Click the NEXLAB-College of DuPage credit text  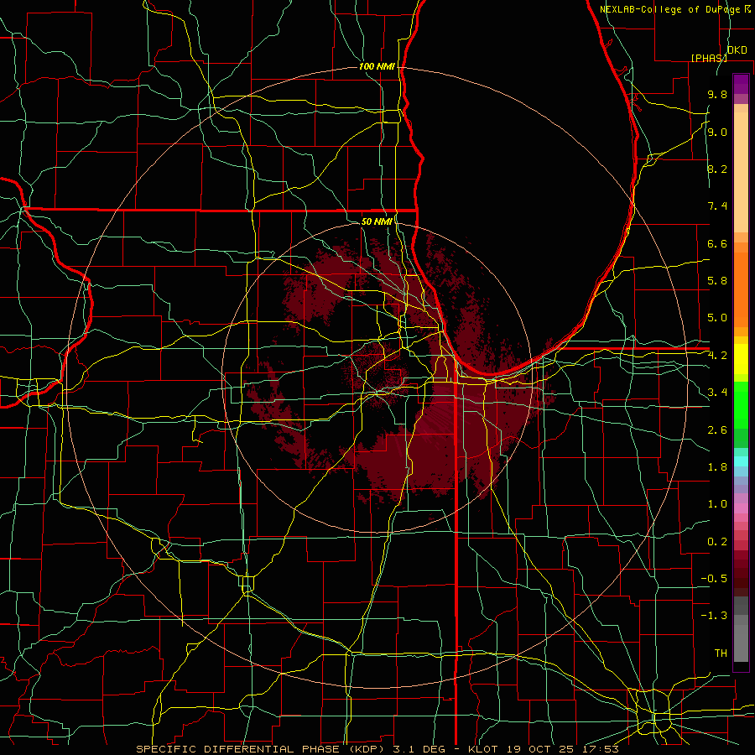(x=671, y=9)
